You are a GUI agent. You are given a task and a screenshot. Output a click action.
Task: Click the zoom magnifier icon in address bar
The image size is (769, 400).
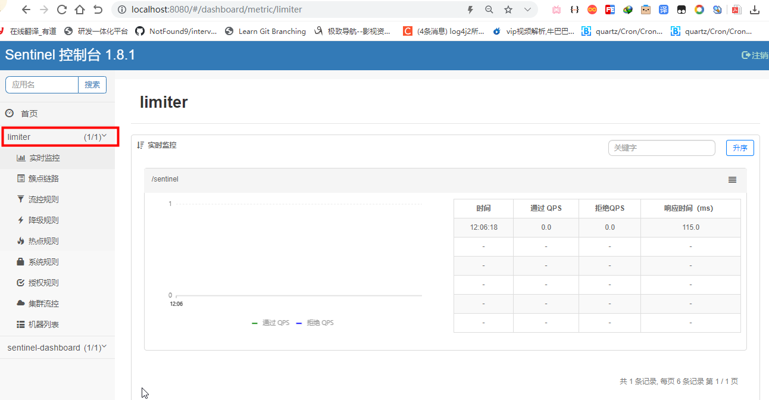tap(489, 10)
